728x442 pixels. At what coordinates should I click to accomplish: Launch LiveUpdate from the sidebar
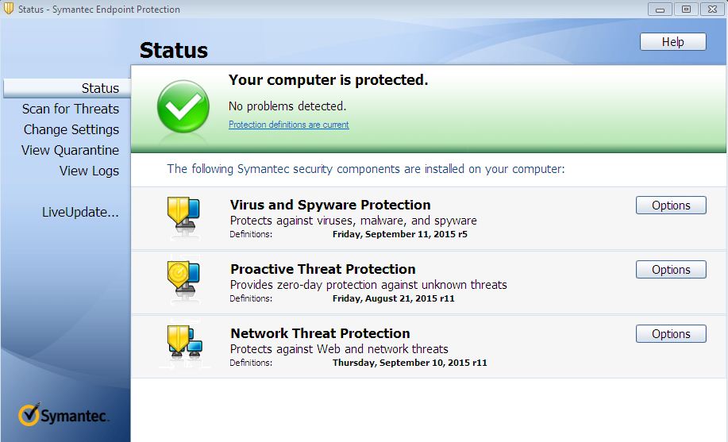click(x=80, y=212)
